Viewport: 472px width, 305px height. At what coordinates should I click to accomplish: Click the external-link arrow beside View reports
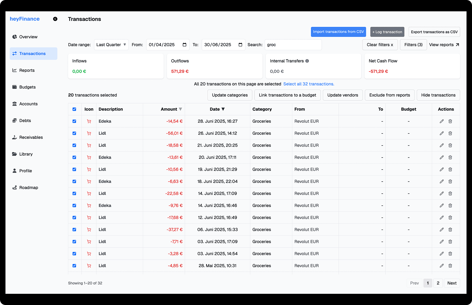[x=458, y=45]
